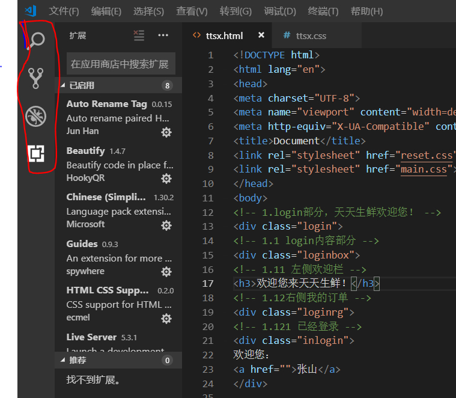Open the Debug view icon
The image size is (456, 398).
pyautogui.click(x=36, y=117)
